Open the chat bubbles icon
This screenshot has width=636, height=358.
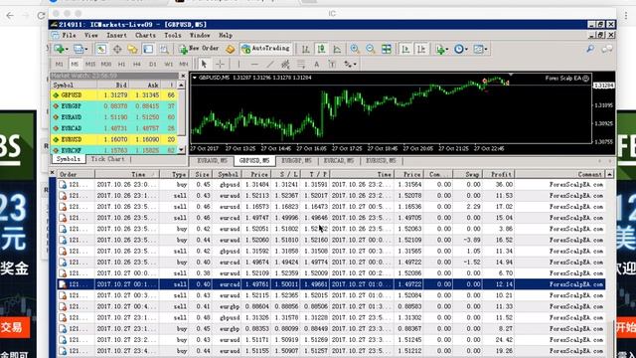(x=607, y=49)
